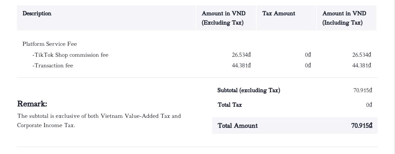Click the Tax Amount column header
Screen dimensions: 395x154
(279, 14)
